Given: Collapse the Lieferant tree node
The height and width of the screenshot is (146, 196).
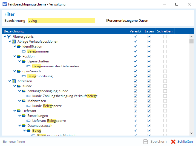Looking at the screenshot, I should (x=15, y=111).
